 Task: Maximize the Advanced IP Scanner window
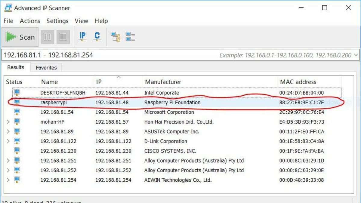(x=325, y=8)
